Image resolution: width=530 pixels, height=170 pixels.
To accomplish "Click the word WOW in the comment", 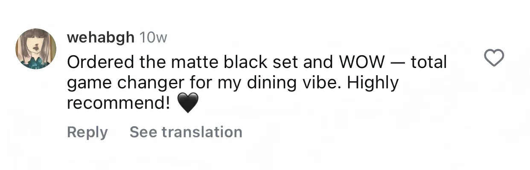I will tap(361, 63).
